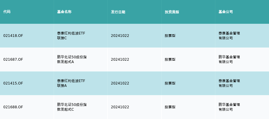Open 鹏华北证50成份指数发起式C fund name
This screenshot has height=119, width=269.
point(72,107)
